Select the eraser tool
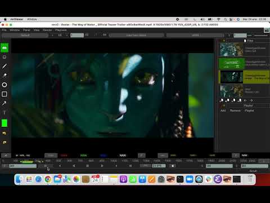This screenshot has height=203, width=270. coord(4,76)
